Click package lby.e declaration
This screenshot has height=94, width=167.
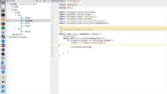tap(66, 8)
